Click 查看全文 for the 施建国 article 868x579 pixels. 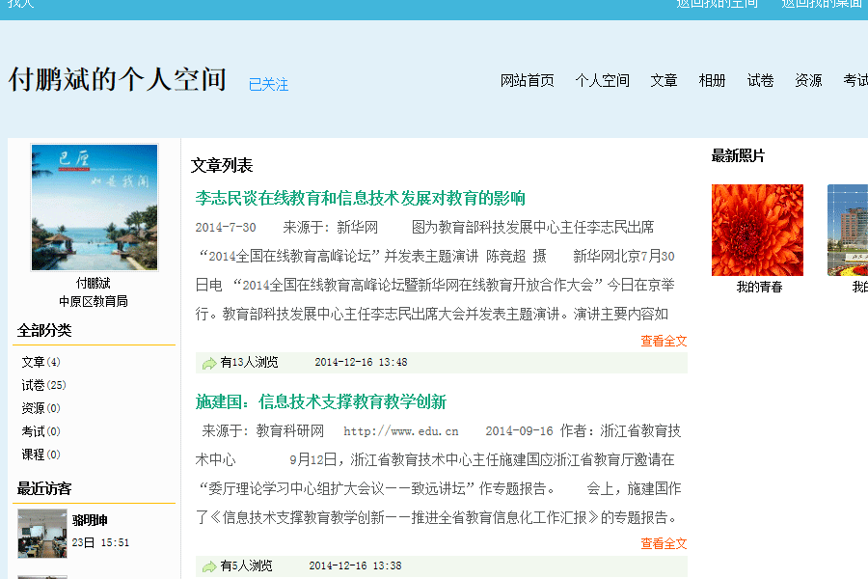[x=664, y=544]
